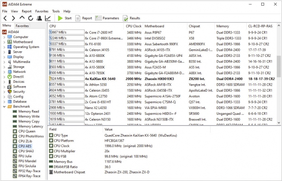282x181 pixels.
Task: Expand the Multimedia tree node
Action: coord(4,62)
